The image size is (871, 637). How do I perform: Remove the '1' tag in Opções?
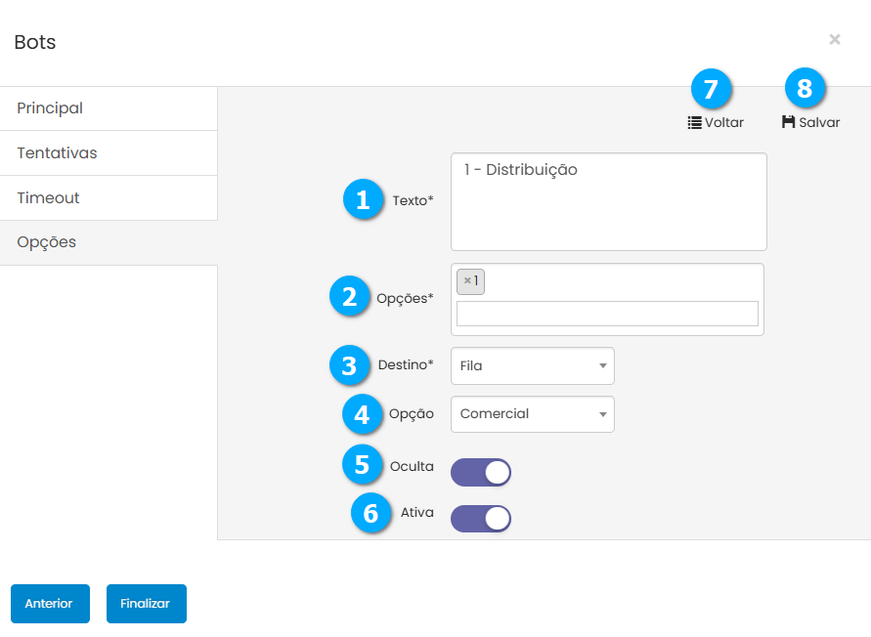(x=467, y=281)
